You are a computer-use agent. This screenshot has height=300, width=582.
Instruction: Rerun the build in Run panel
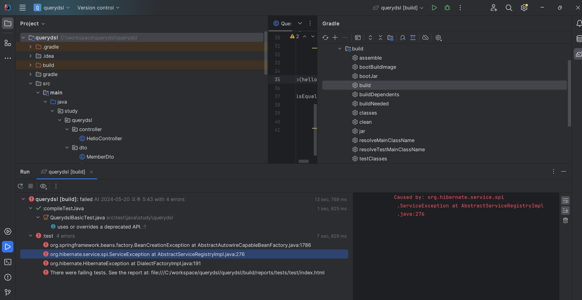click(20, 186)
